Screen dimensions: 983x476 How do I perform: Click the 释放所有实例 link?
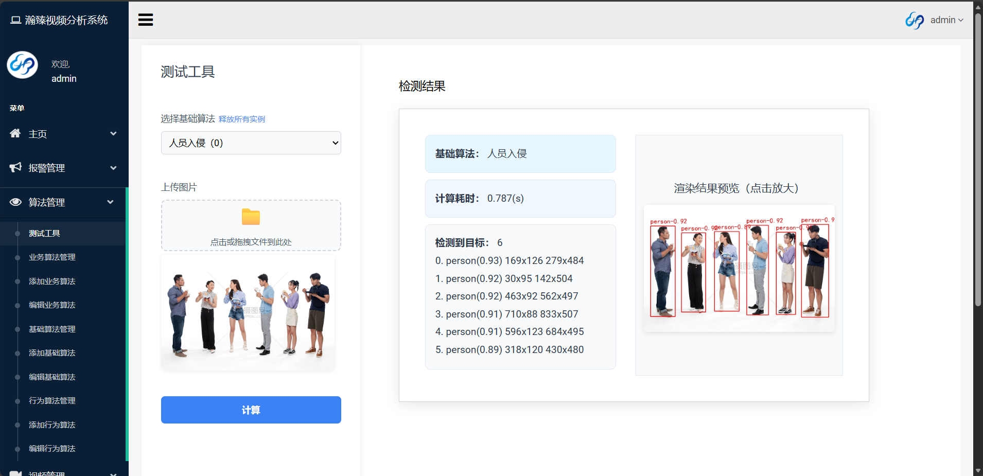241,119
